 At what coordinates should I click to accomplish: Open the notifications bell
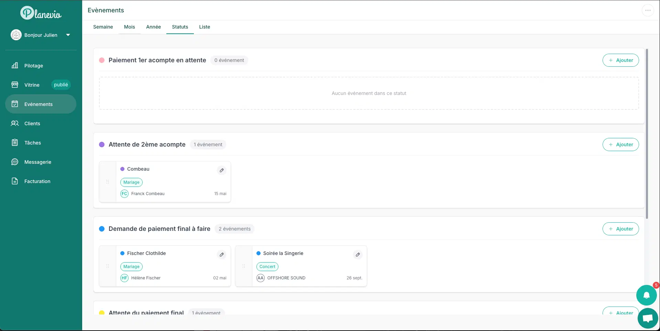tap(647, 295)
